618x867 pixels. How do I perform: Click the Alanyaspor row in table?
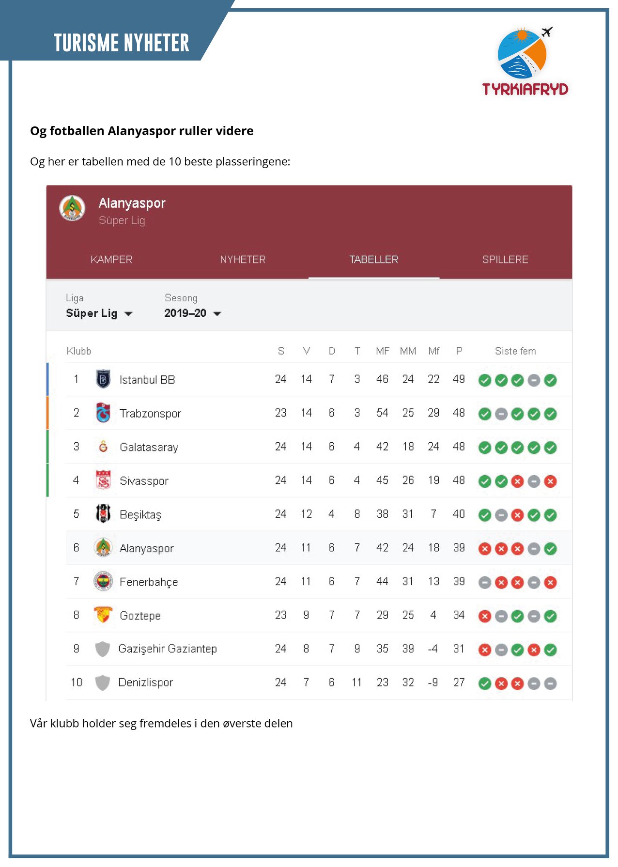[x=319, y=548]
